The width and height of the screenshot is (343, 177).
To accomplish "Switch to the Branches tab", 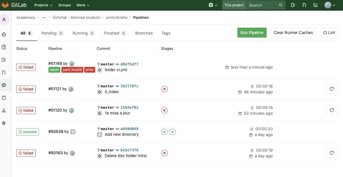I will point(144,33).
